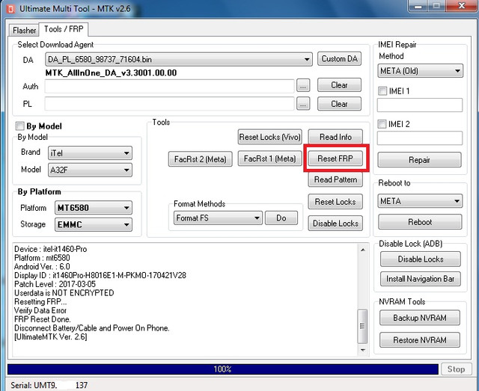Click the Restore NVRAM button
Image resolution: width=479 pixels, height=391 pixels.
(420, 340)
